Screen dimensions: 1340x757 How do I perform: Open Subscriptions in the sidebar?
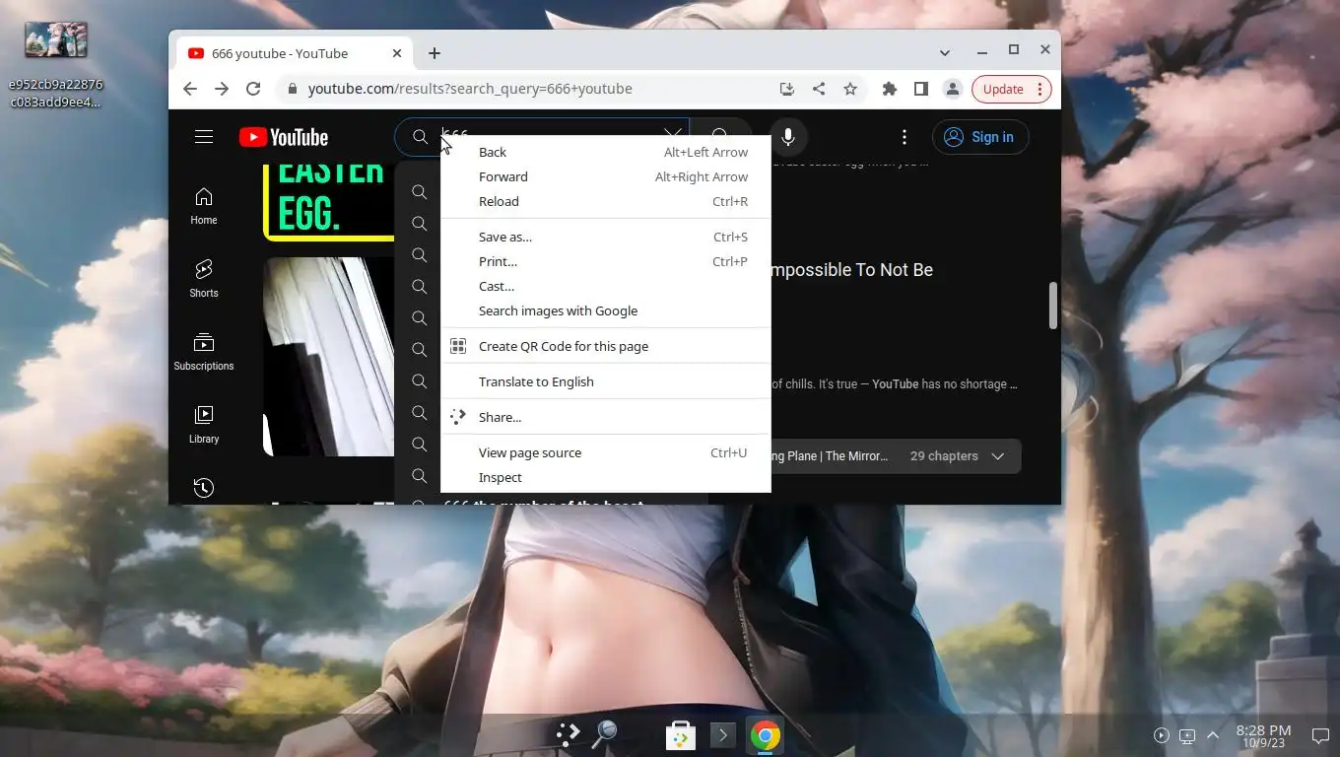tap(204, 352)
